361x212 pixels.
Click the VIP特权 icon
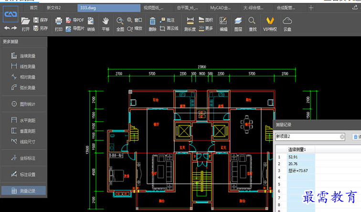(x=270, y=24)
